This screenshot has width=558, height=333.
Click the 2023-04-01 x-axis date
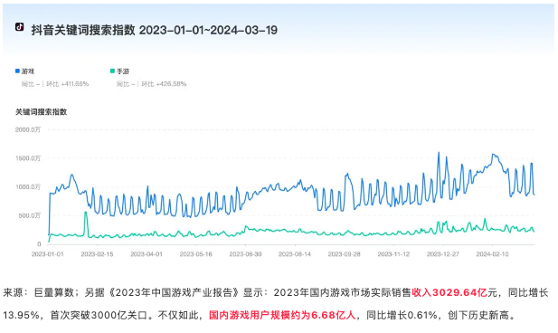tap(147, 254)
